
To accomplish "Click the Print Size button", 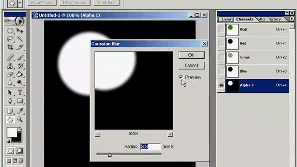I will pos(106,2).
